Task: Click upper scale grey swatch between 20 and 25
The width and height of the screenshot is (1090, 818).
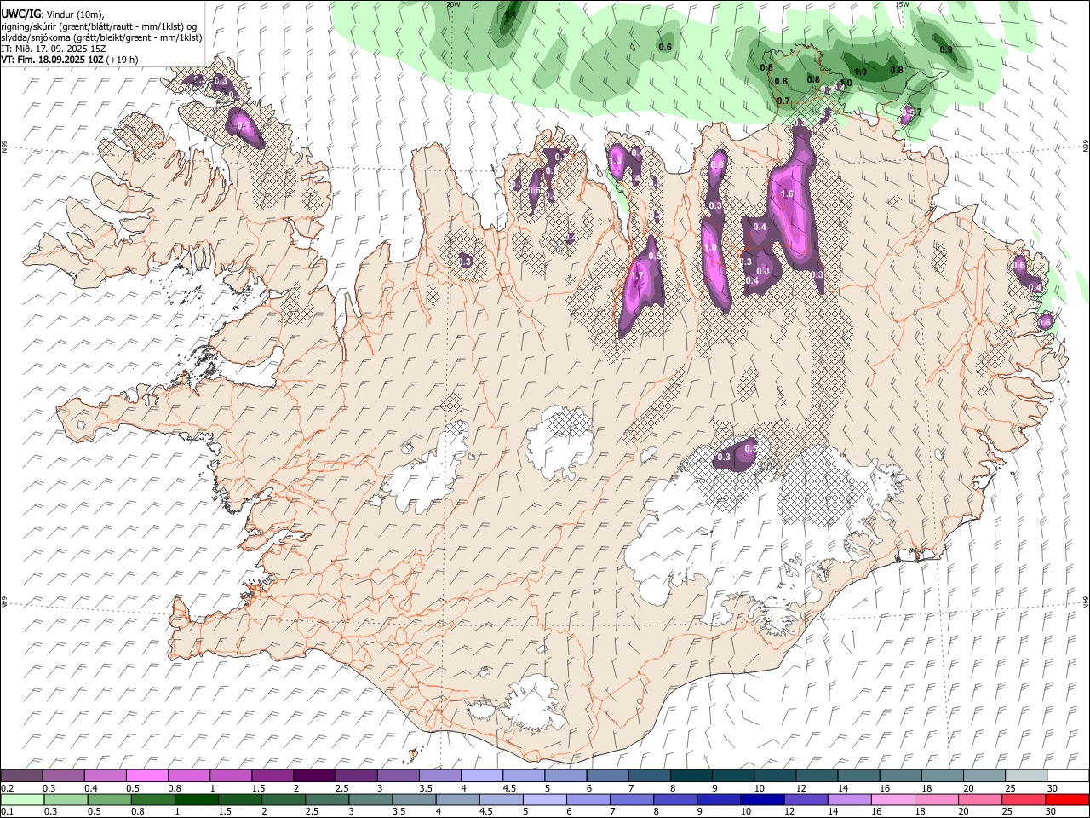Action: tap(984, 776)
